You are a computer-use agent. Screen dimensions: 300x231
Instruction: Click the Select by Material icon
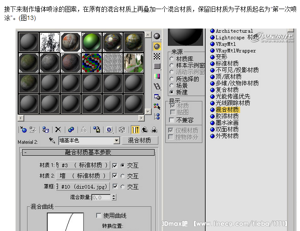[157, 106]
